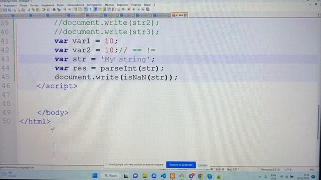Open the Вигляд menu
This screenshot has width=321, height=180.
(x=35, y=5)
